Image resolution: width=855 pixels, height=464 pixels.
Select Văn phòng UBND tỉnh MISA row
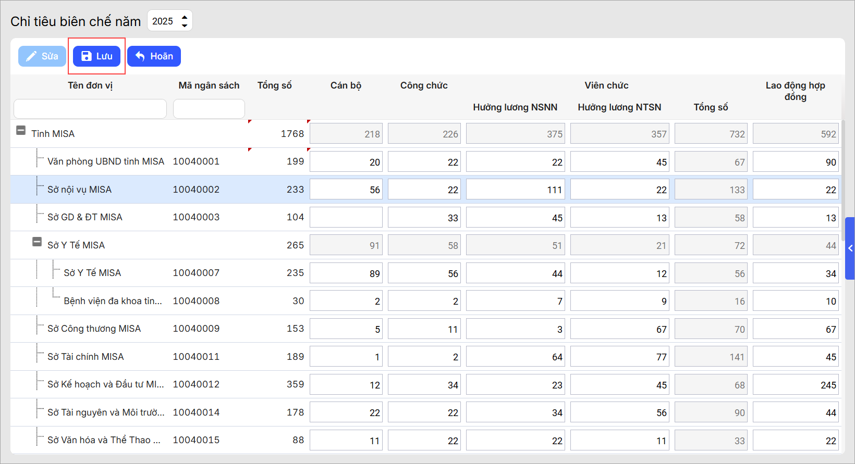pos(105,161)
